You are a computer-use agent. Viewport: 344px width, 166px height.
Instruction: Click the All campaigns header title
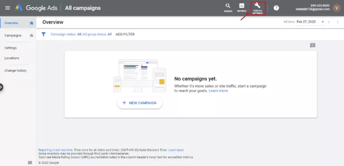click(x=83, y=8)
